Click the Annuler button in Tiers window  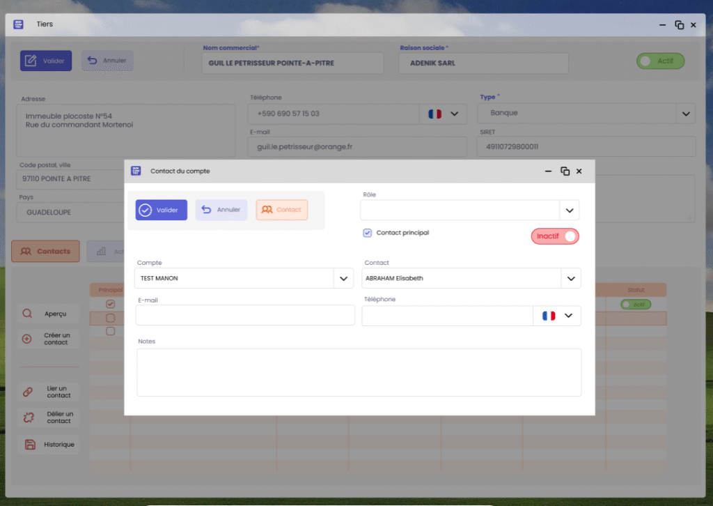107,61
